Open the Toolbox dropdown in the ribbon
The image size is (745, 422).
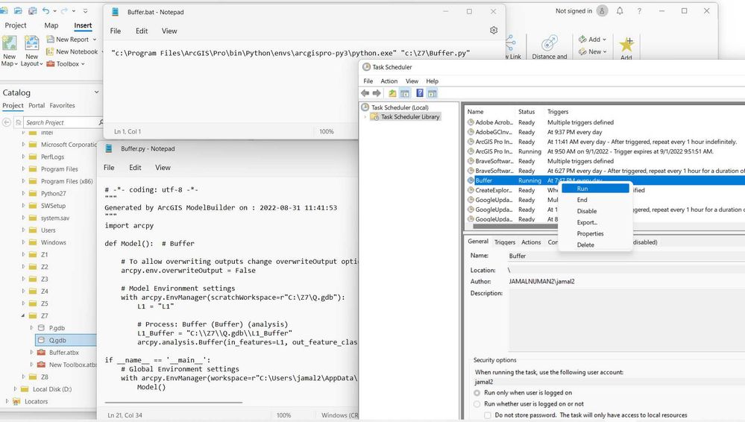coord(66,63)
